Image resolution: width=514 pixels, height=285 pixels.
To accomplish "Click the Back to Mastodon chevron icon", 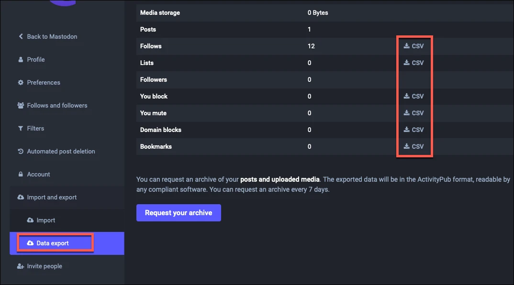I will (x=21, y=37).
